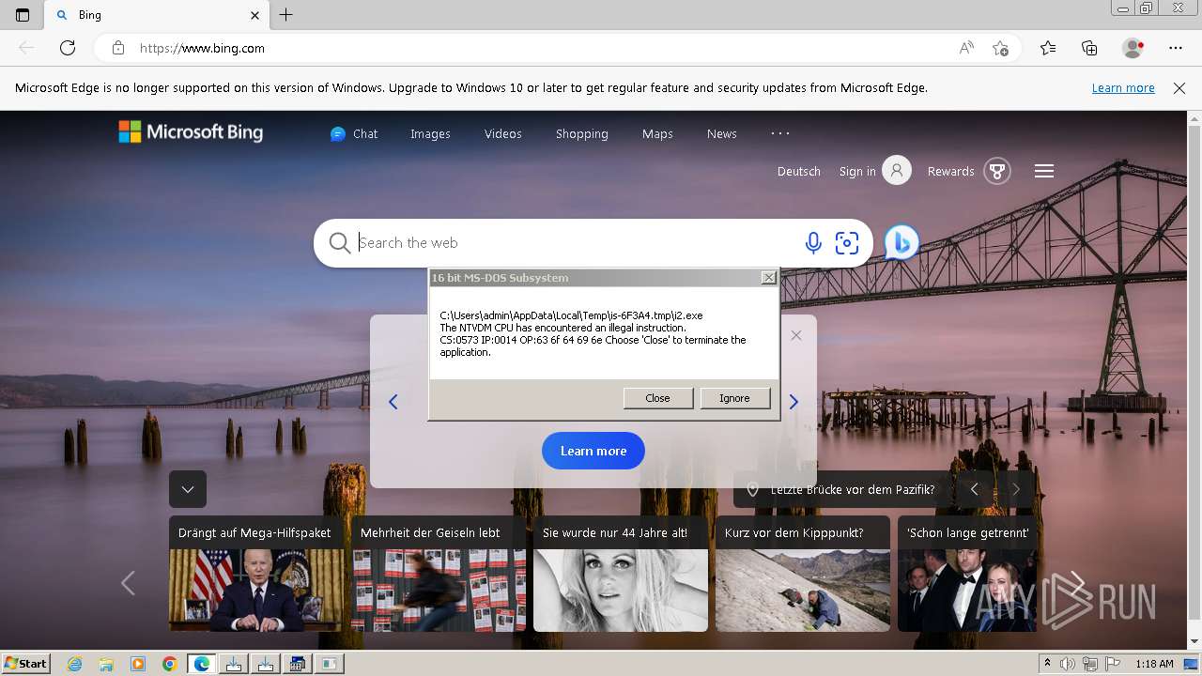Open the Bing hamburger settings menu

(1044, 171)
